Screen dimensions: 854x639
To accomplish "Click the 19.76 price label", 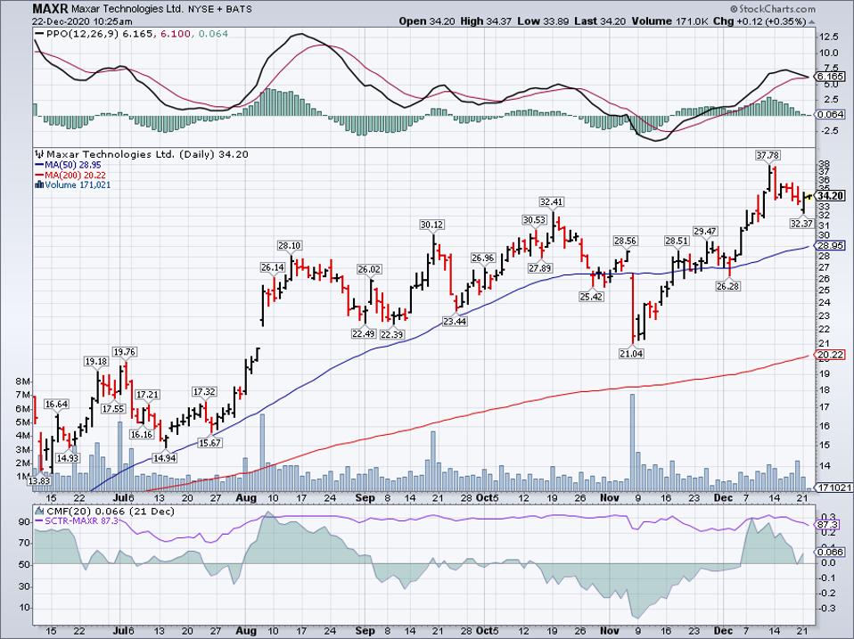I will pyautogui.click(x=124, y=352).
